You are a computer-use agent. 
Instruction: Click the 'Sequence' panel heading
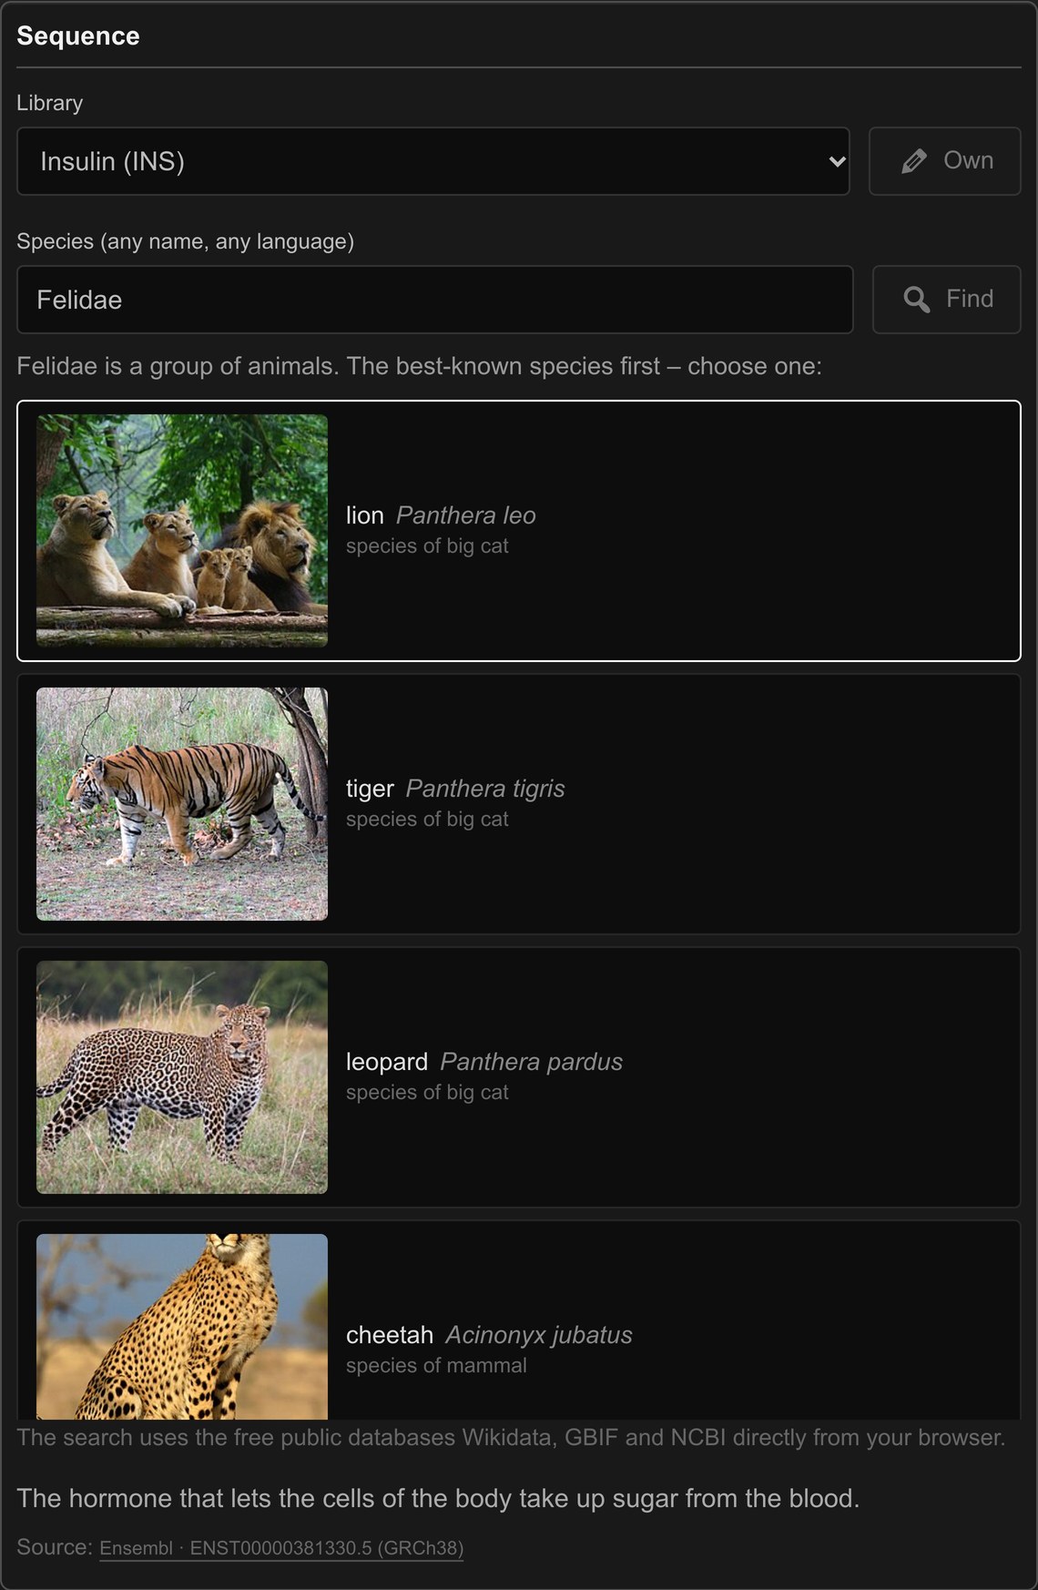point(78,36)
